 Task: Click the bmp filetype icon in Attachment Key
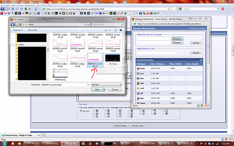coord(138,68)
